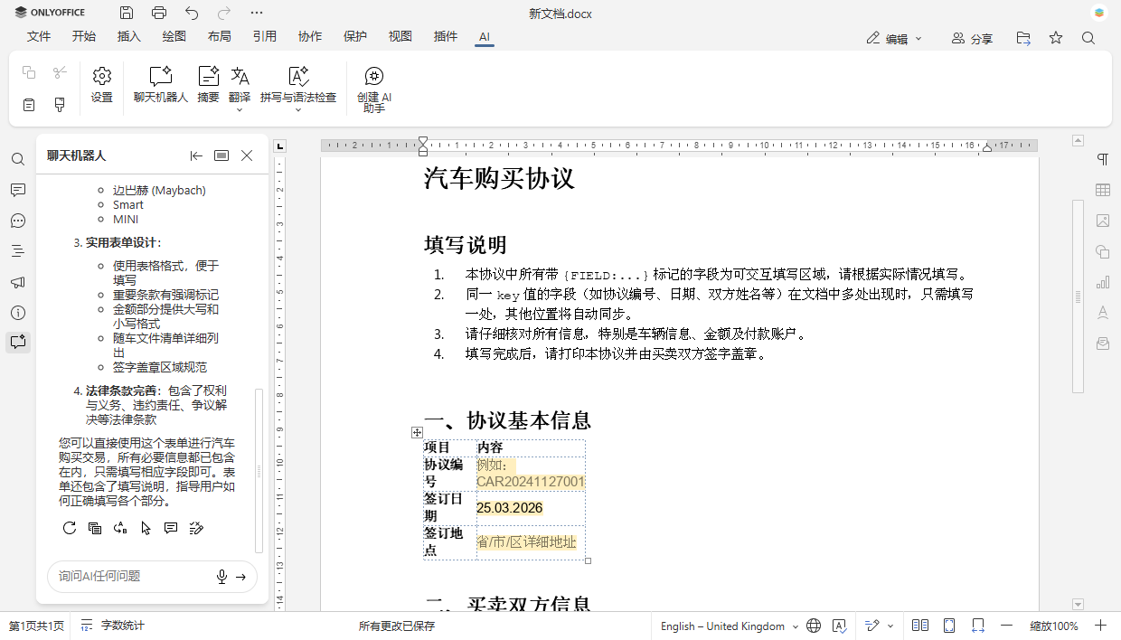Screen dimensions: 1121x640
Task: Select the 摘要 summarize tool
Action: point(208,86)
